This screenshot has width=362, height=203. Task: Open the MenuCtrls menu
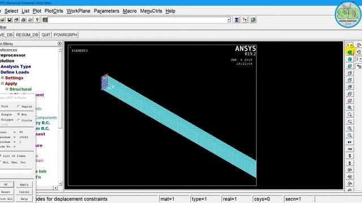(151, 11)
